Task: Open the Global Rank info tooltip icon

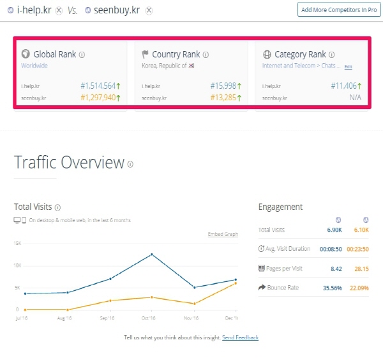Action: (x=82, y=55)
